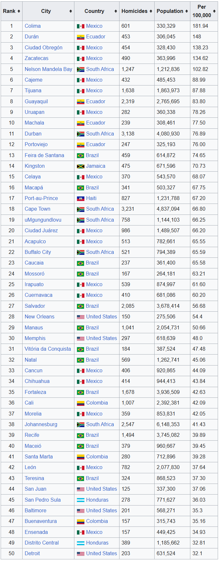
Task: Click United States flag in Memphis row
Action: click(81, 338)
